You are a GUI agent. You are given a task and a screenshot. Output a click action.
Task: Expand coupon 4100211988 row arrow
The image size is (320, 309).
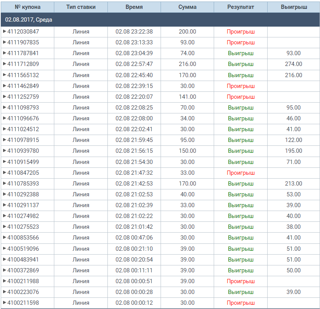point(5,281)
